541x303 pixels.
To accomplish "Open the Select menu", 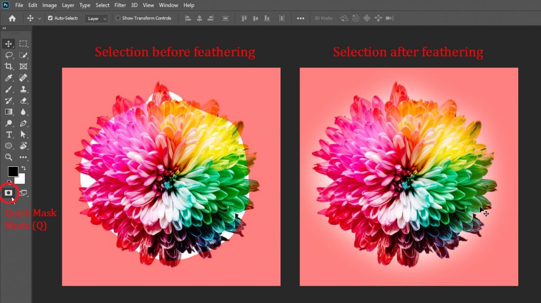I will [x=102, y=5].
